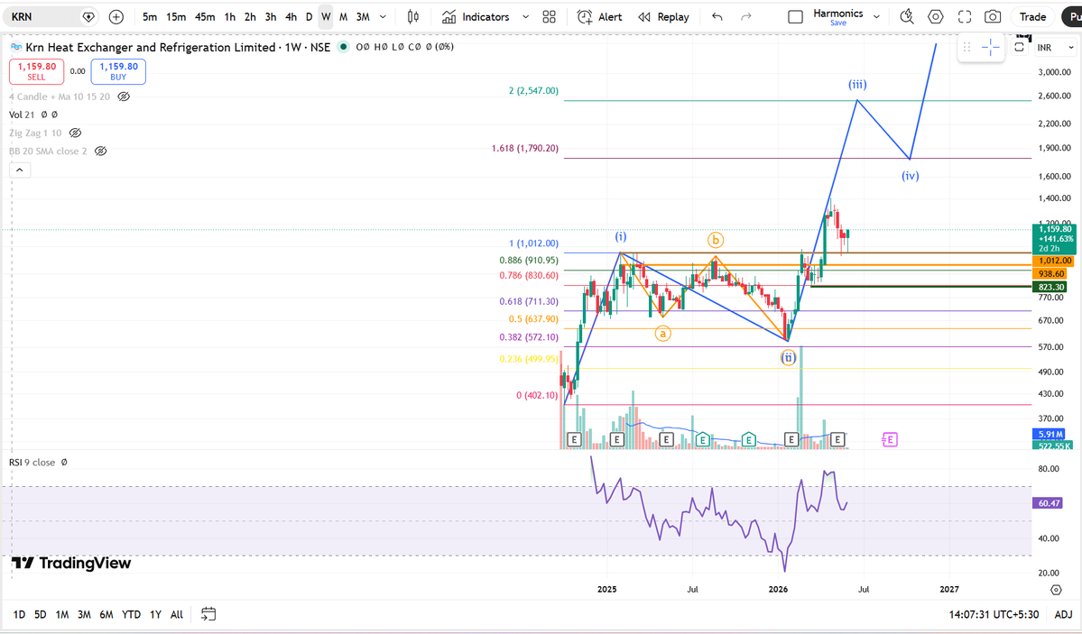Switch to the 45m interval
1082x634 pixels.
click(x=205, y=17)
